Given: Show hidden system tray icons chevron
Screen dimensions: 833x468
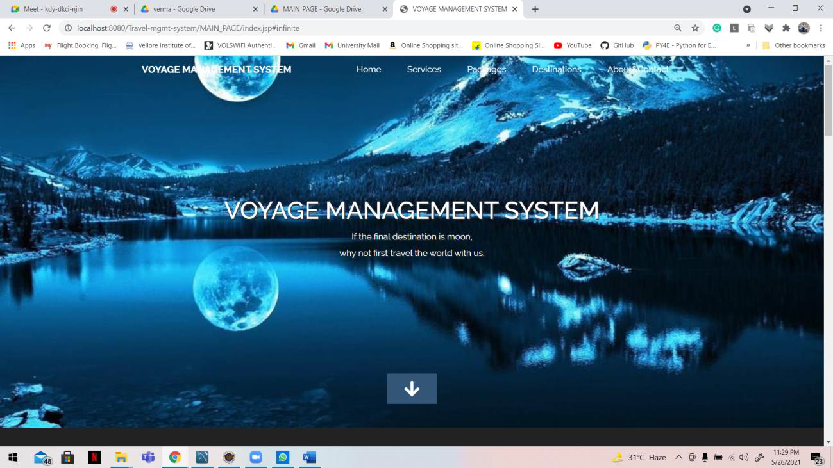Looking at the screenshot, I should [678, 457].
